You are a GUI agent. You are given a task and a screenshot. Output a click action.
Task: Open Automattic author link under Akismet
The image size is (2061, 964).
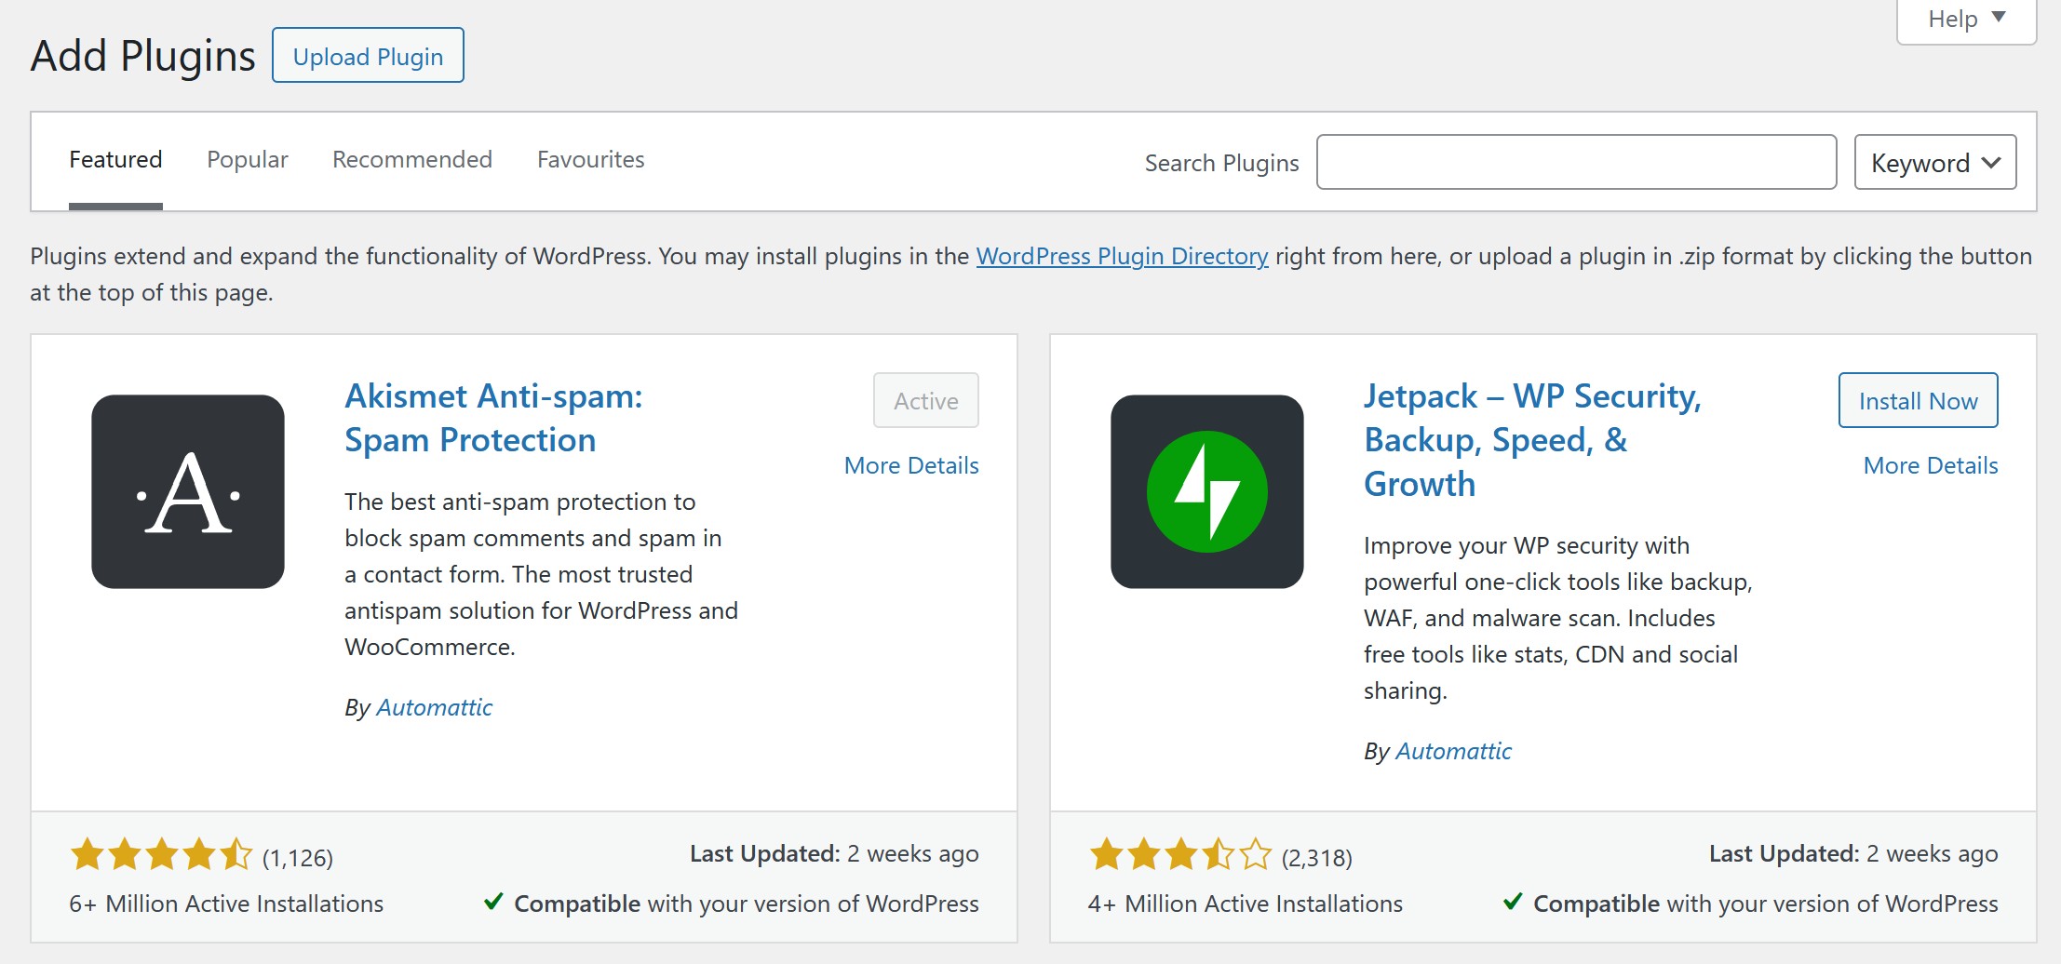[435, 707]
